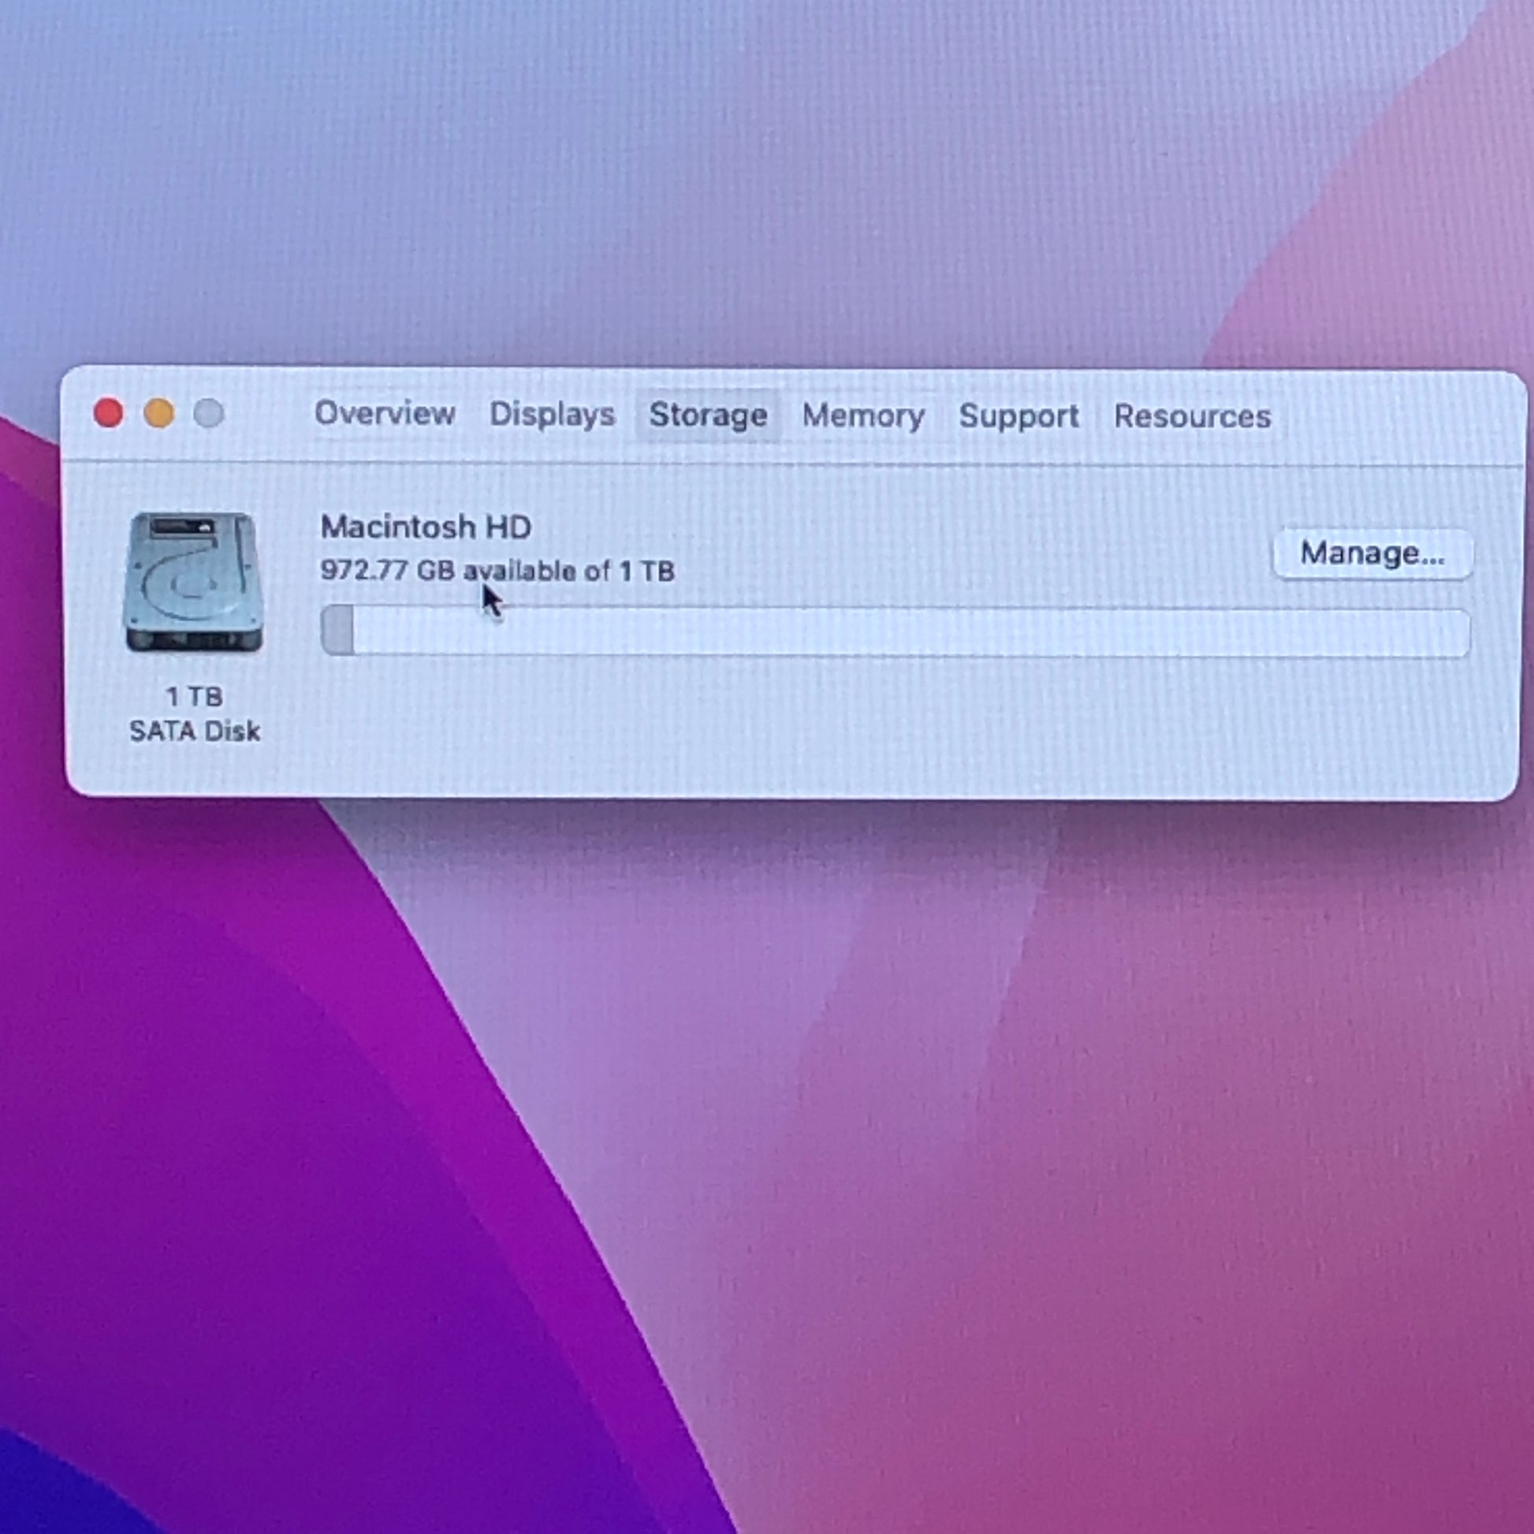Click the grey used-space segment of bar
This screenshot has height=1534, width=1534.
[x=337, y=631]
